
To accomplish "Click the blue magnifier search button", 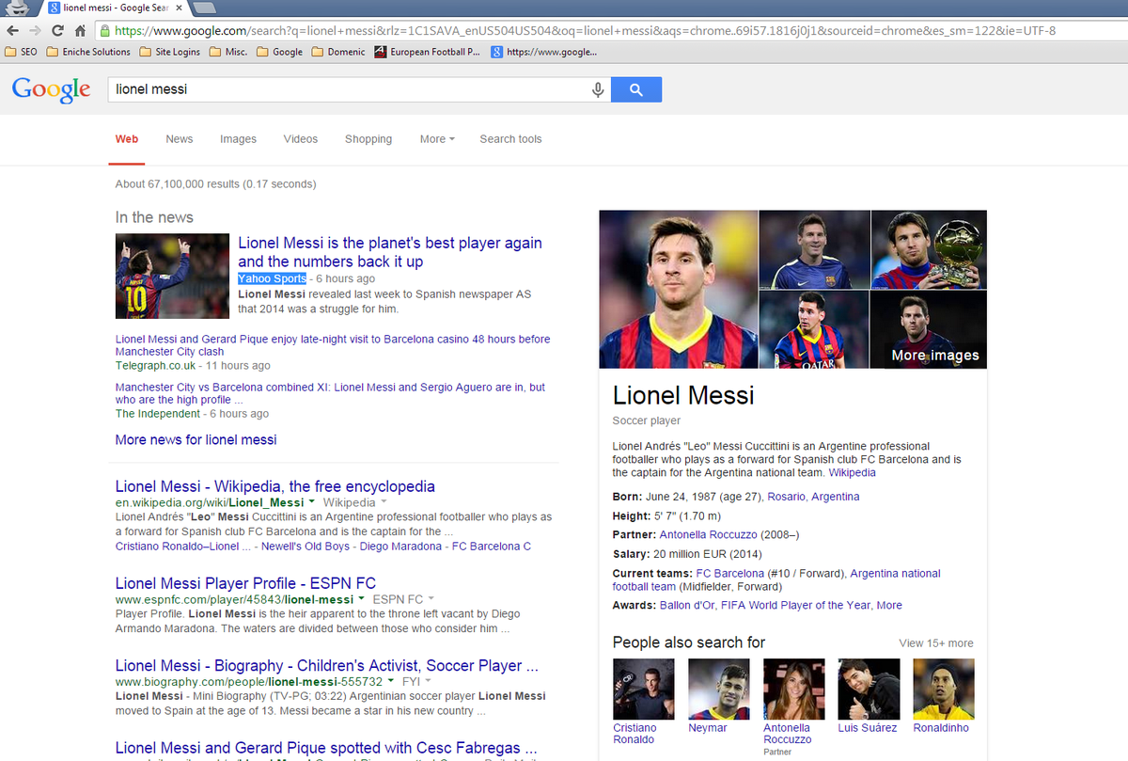I will coord(636,89).
